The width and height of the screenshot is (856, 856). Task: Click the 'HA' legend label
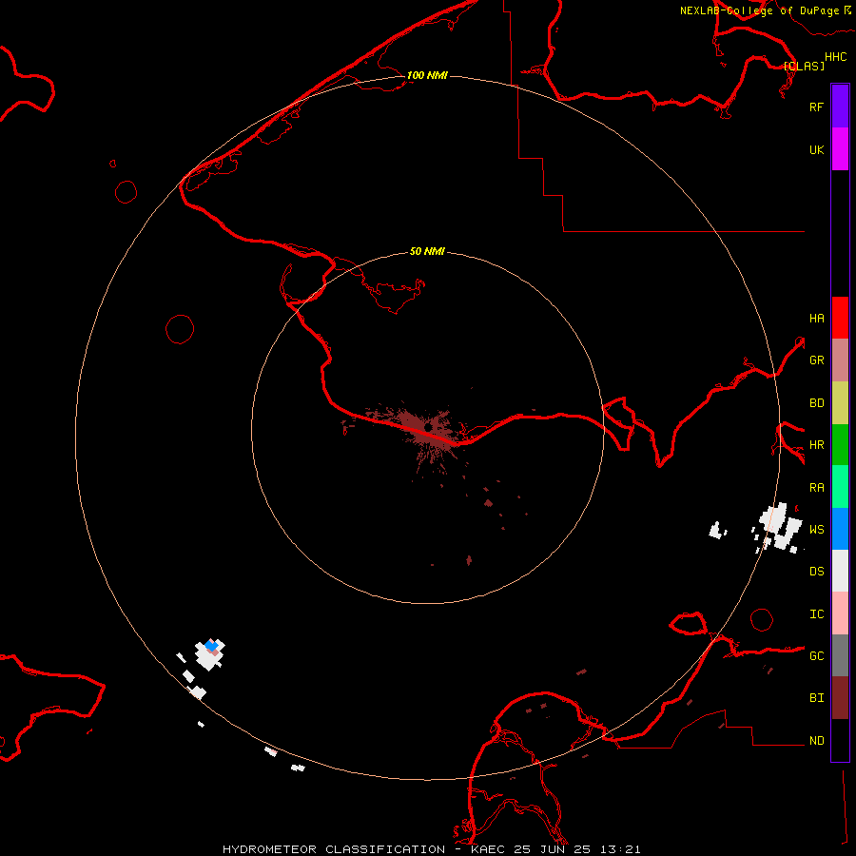point(816,318)
